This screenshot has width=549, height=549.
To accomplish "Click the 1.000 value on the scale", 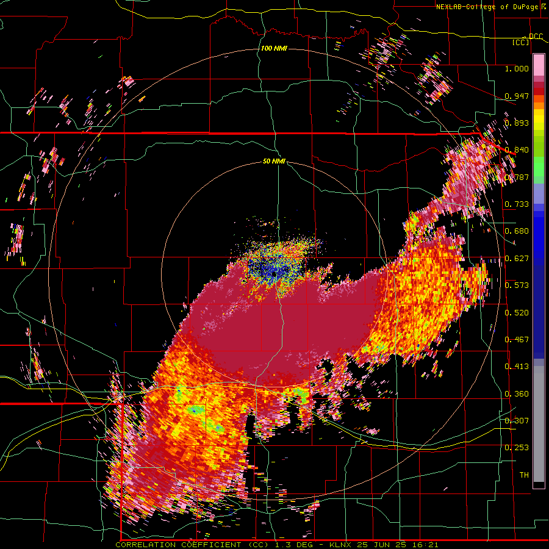I will coord(517,68).
